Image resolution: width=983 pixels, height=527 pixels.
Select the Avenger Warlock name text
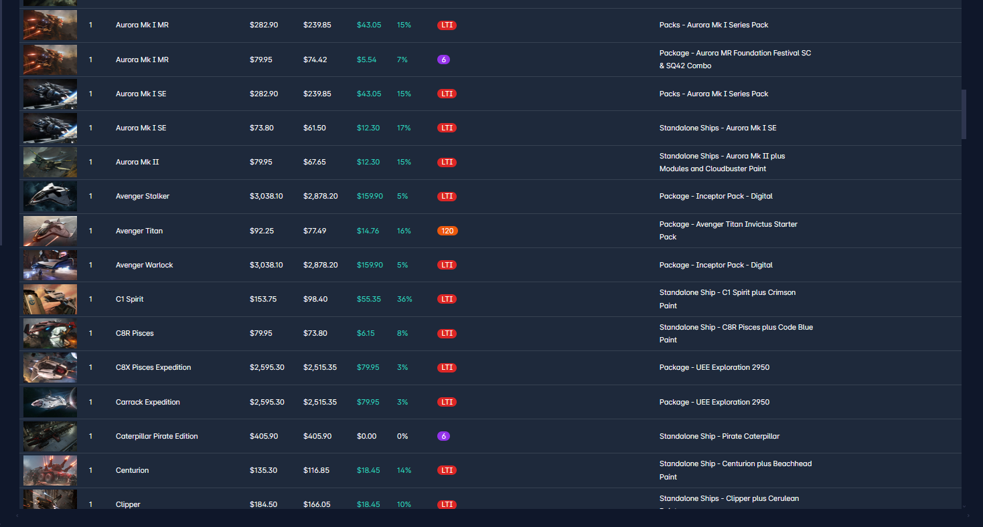[x=144, y=265]
